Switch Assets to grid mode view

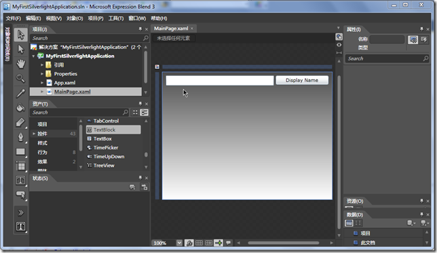pos(135,113)
